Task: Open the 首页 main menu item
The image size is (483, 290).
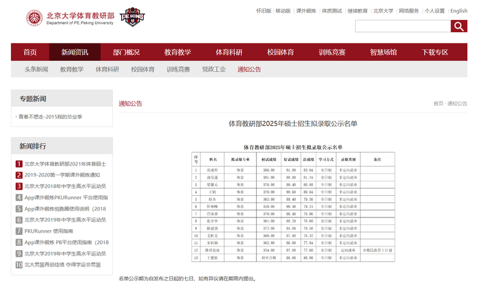Action: point(30,52)
